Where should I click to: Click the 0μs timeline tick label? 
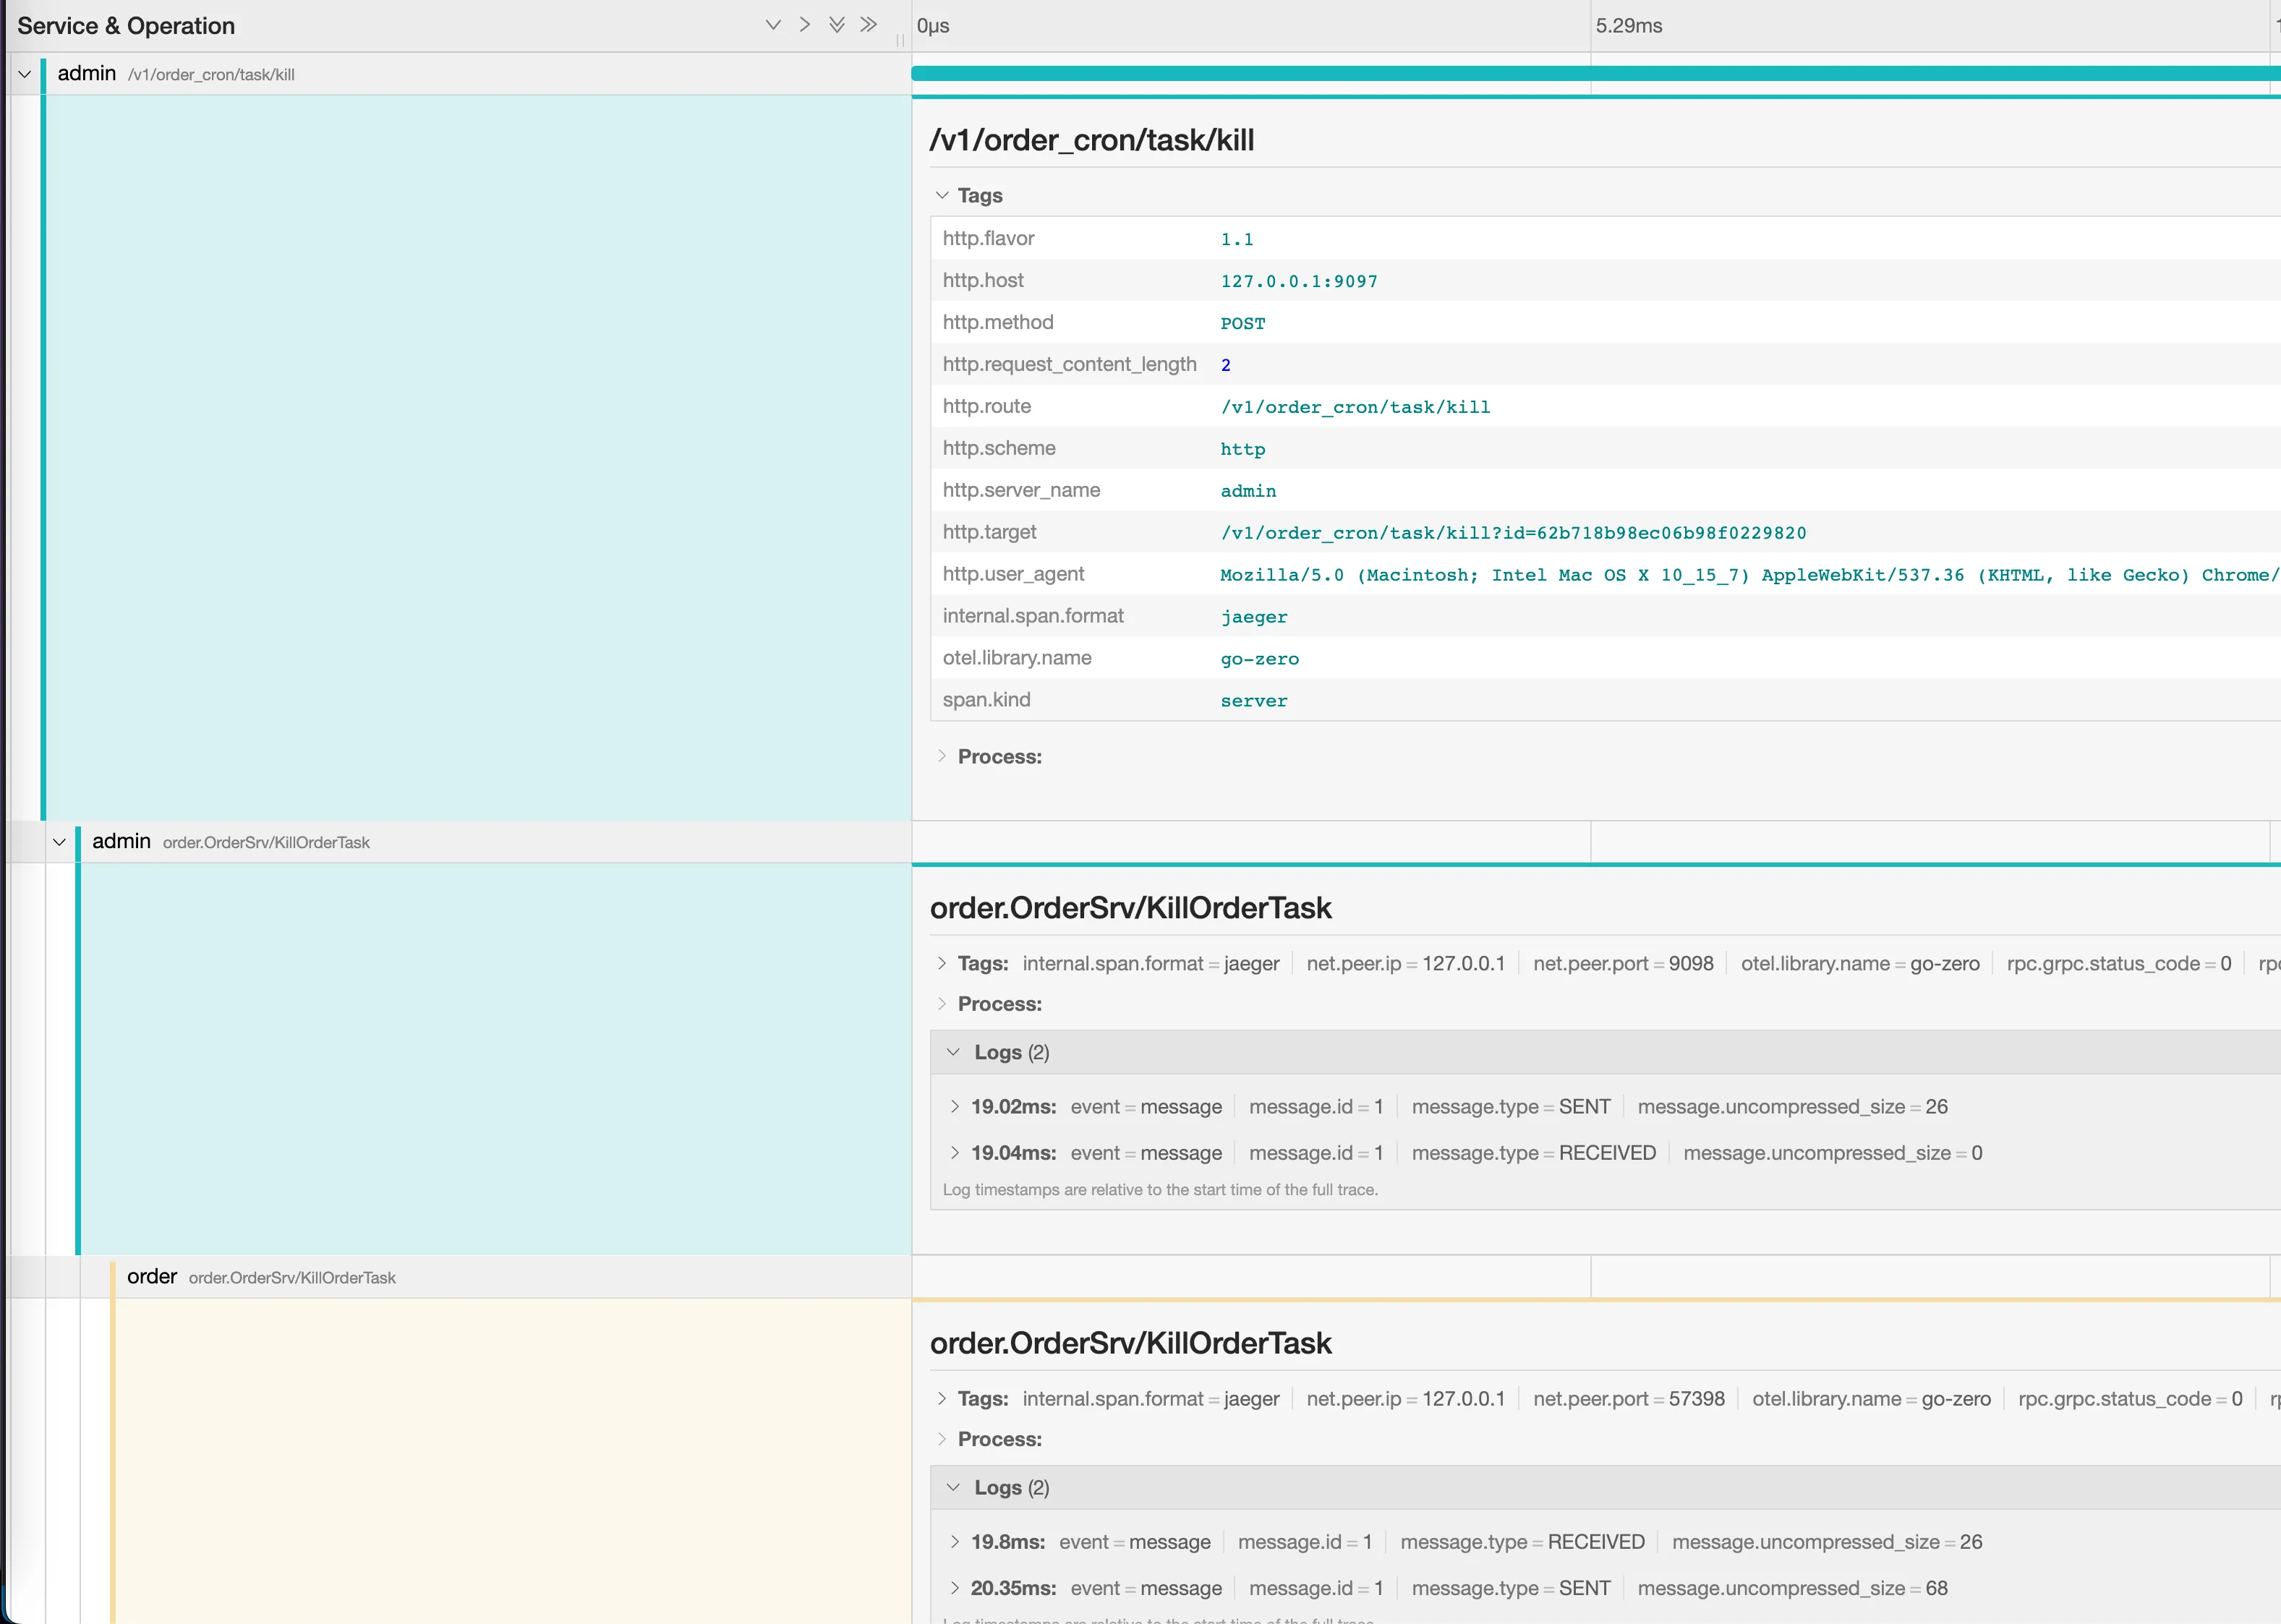[933, 25]
